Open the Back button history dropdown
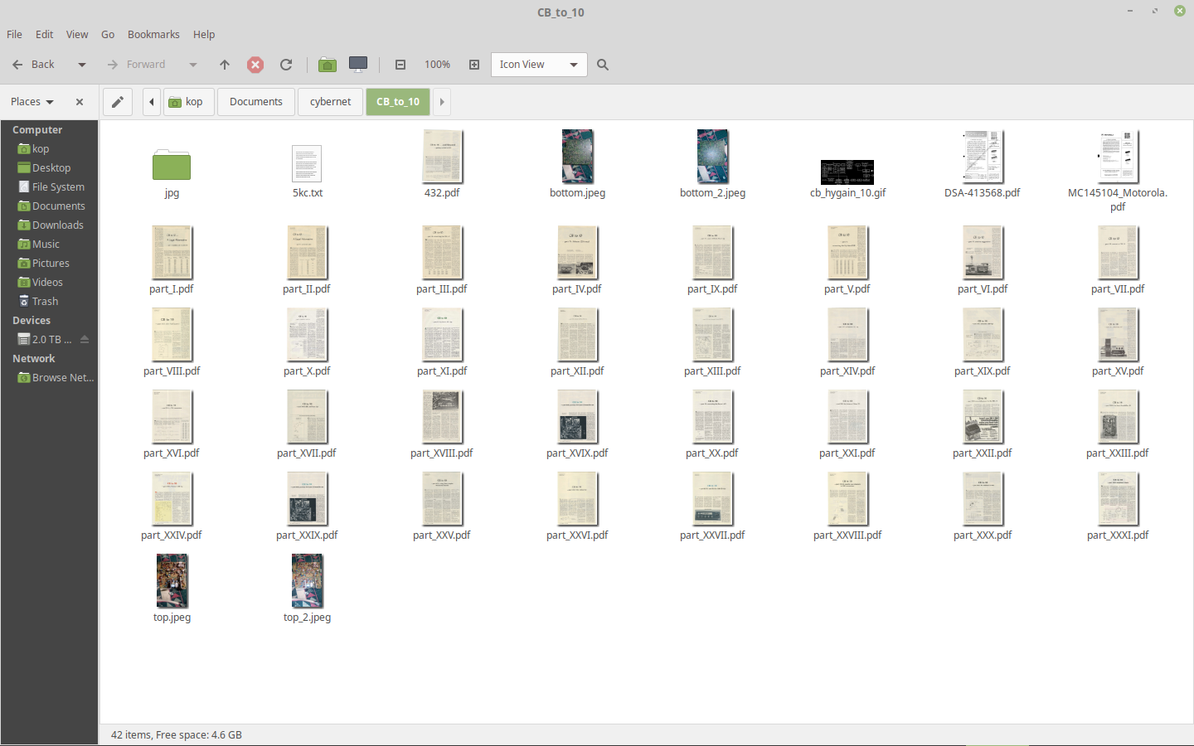Screen dimensions: 1194x746 (81, 64)
